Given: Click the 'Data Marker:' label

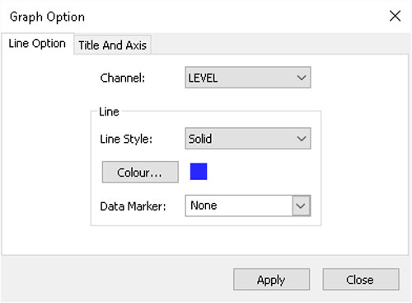Looking at the screenshot, I should click(x=133, y=206).
